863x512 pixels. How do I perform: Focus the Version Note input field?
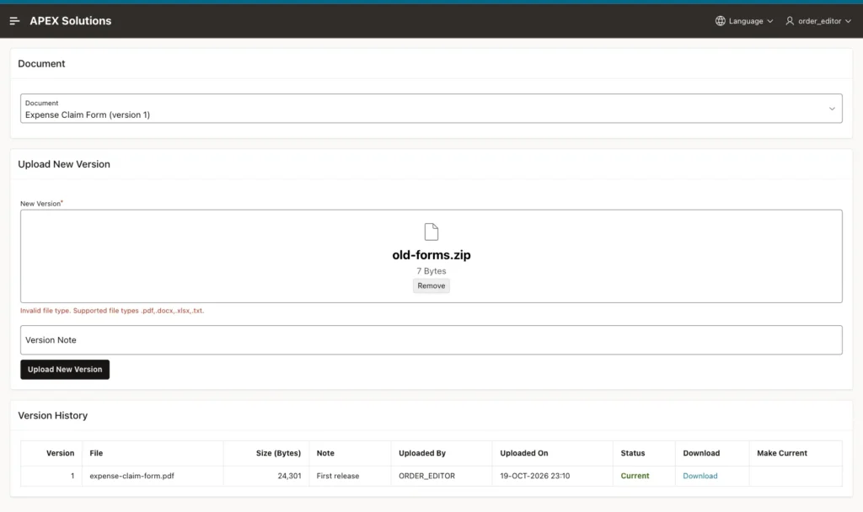pyautogui.click(x=431, y=340)
